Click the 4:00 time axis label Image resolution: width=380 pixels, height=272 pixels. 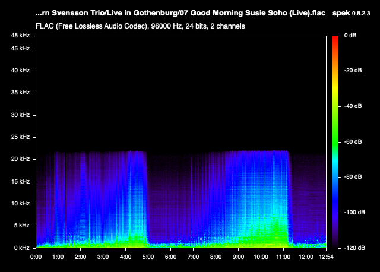(125, 257)
